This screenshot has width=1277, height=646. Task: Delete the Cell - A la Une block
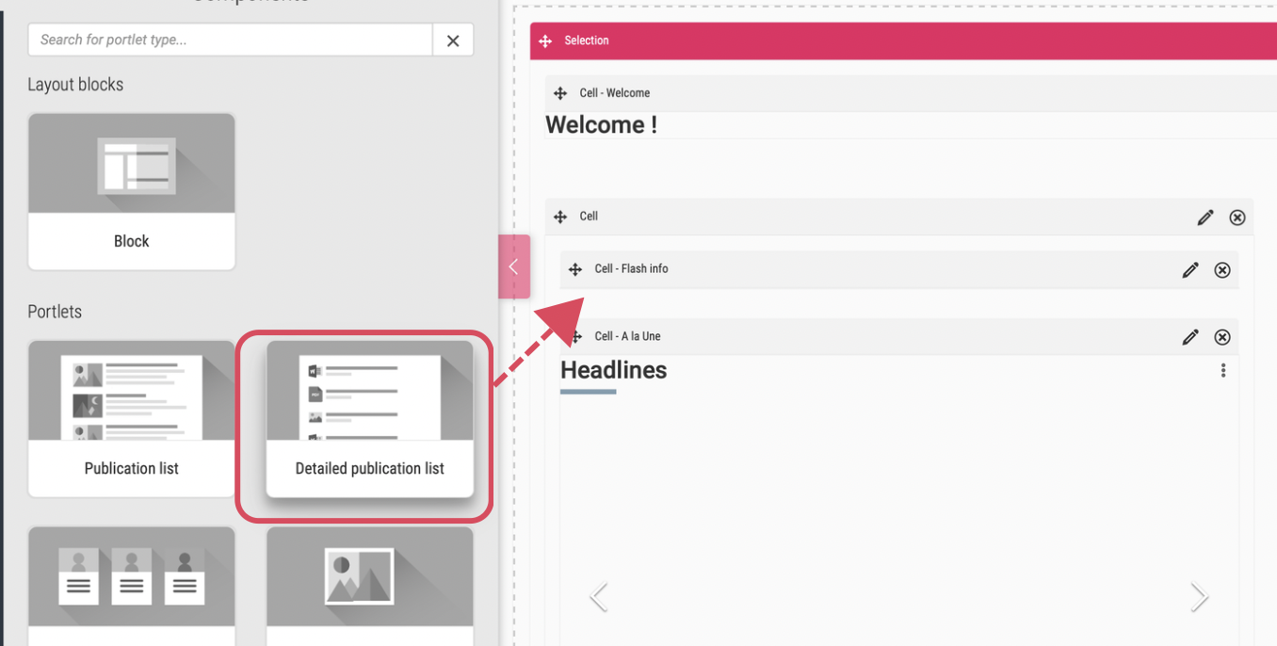click(1222, 337)
